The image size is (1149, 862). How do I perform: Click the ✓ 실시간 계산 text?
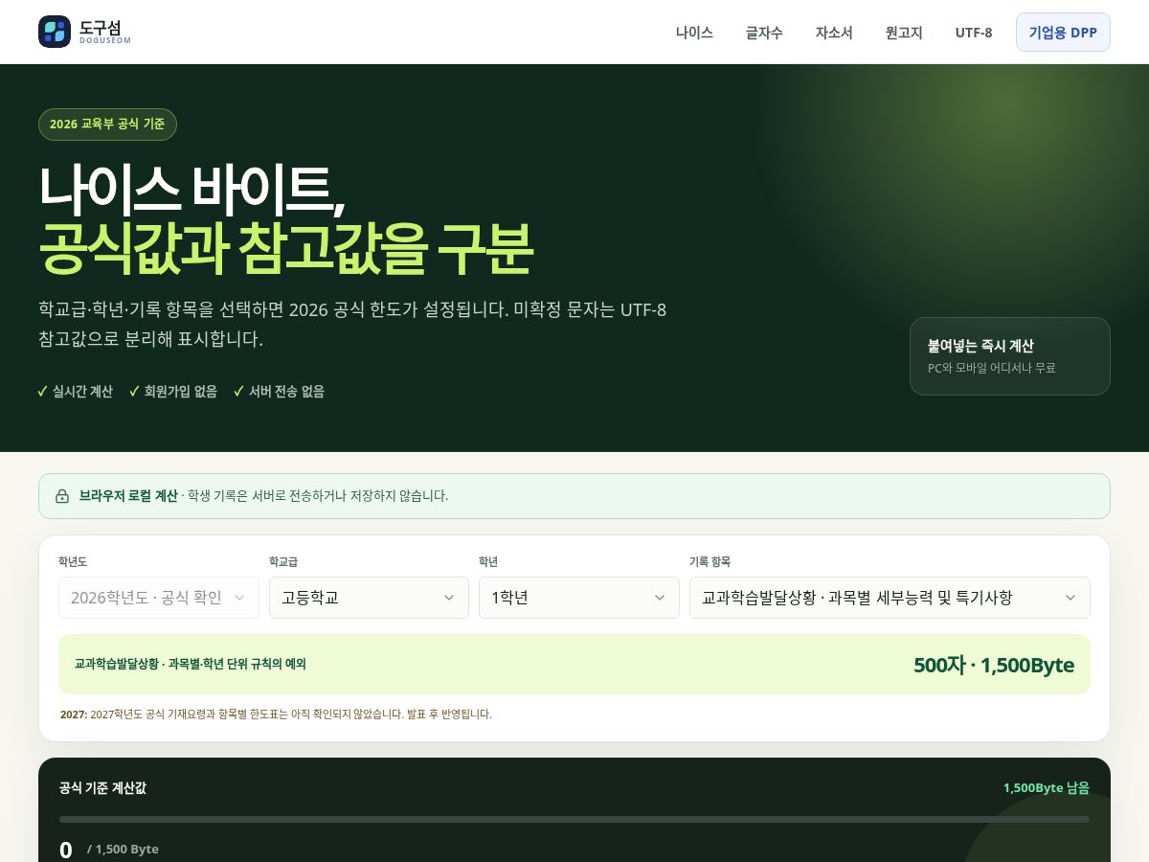click(x=76, y=391)
